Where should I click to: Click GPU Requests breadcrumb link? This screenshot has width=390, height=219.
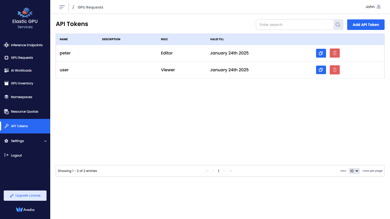coord(91,7)
